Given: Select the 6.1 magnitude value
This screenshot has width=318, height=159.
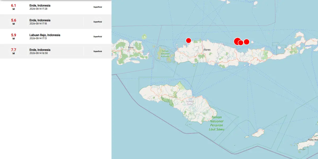Looking at the screenshot, I should 14,5.
